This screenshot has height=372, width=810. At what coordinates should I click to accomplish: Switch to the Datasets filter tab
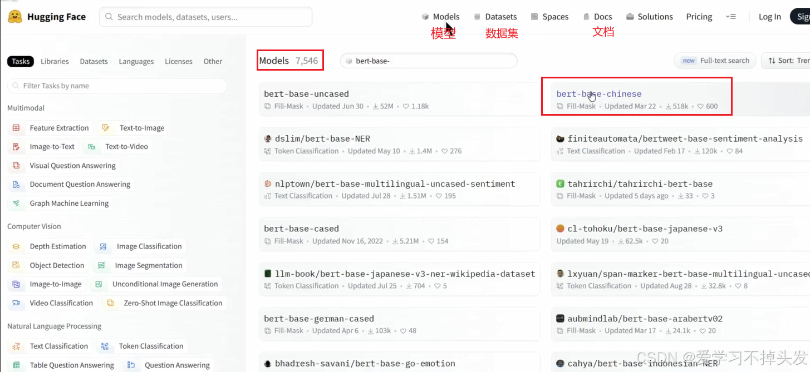(94, 61)
